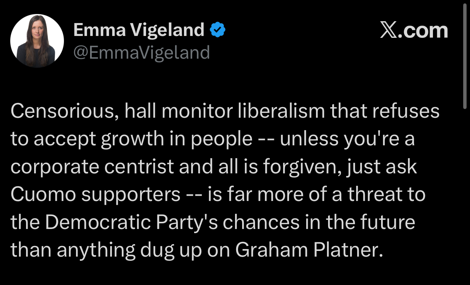
Task: Click the words "corporate centrist"
Action: pyautogui.click(x=93, y=167)
